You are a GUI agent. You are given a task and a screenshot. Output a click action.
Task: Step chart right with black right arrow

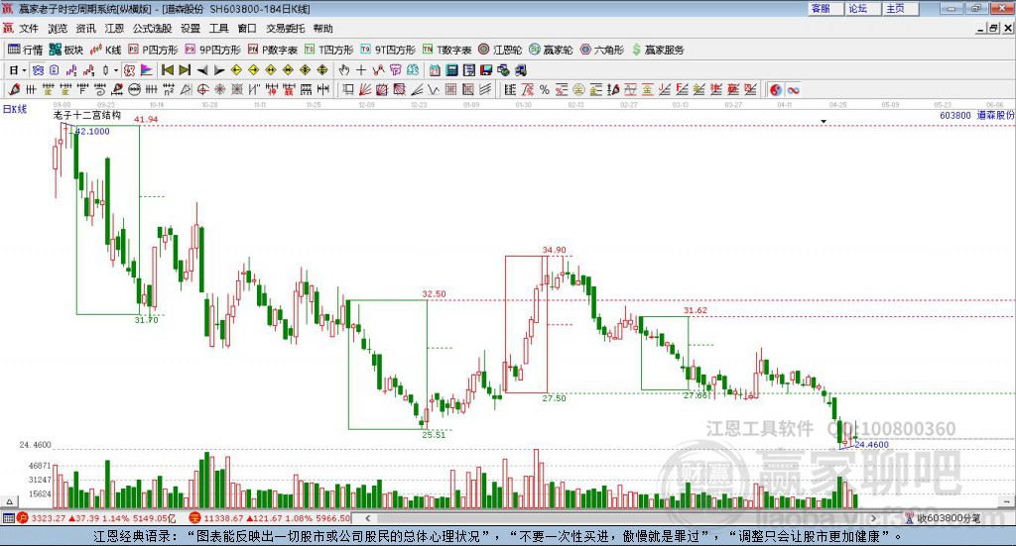[219, 70]
